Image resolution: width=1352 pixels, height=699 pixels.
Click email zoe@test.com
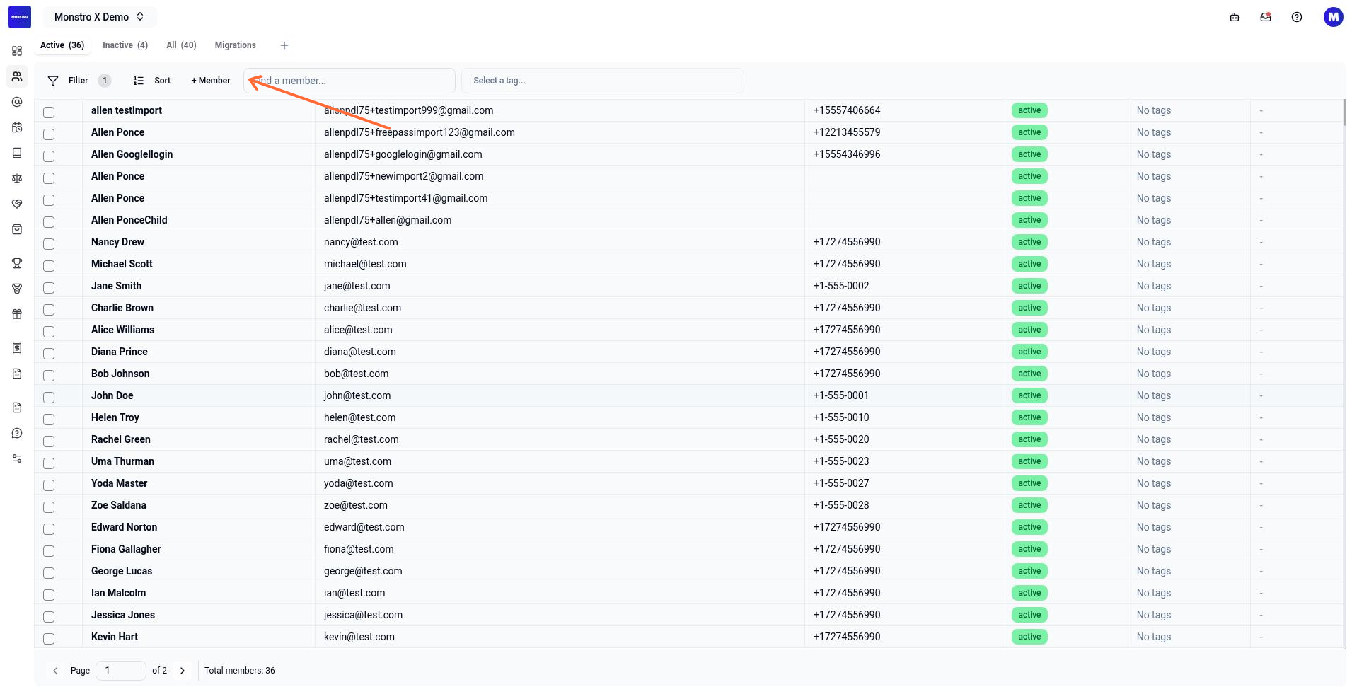point(356,505)
